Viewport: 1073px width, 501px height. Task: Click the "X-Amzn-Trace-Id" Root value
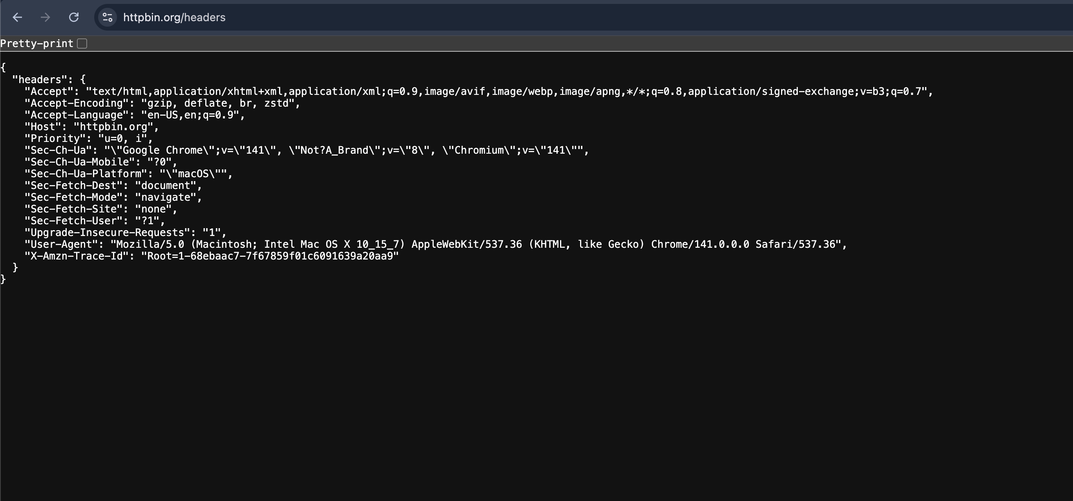[270, 256]
